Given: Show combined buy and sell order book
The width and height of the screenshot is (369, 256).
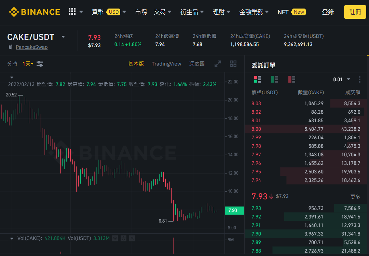Looking at the screenshot, I should click(x=258, y=79).
